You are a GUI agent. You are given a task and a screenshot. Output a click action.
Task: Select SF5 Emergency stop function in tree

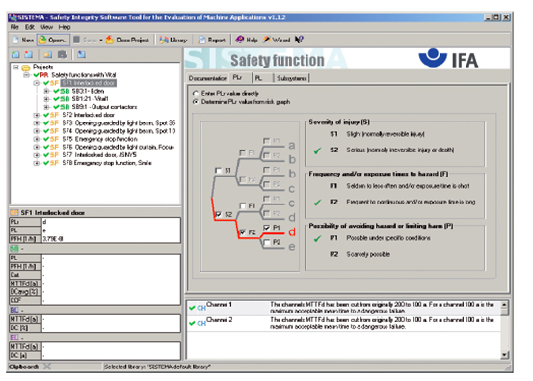coord(99,139)
